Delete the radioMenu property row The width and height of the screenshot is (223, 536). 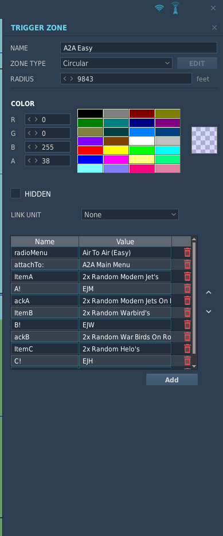(x=187, y=253)
